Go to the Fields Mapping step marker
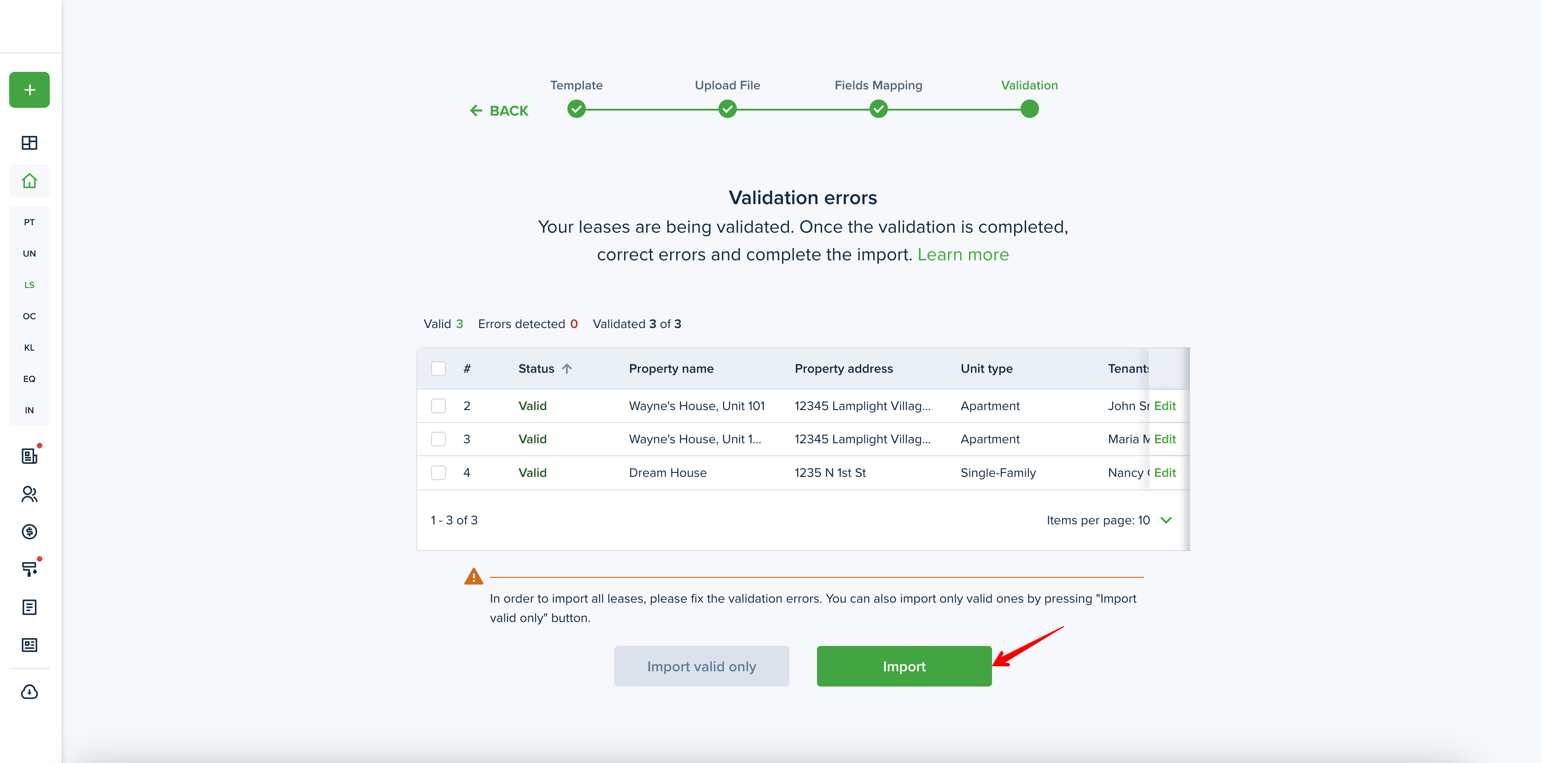 pyautogui.click(x=878, y=110)
